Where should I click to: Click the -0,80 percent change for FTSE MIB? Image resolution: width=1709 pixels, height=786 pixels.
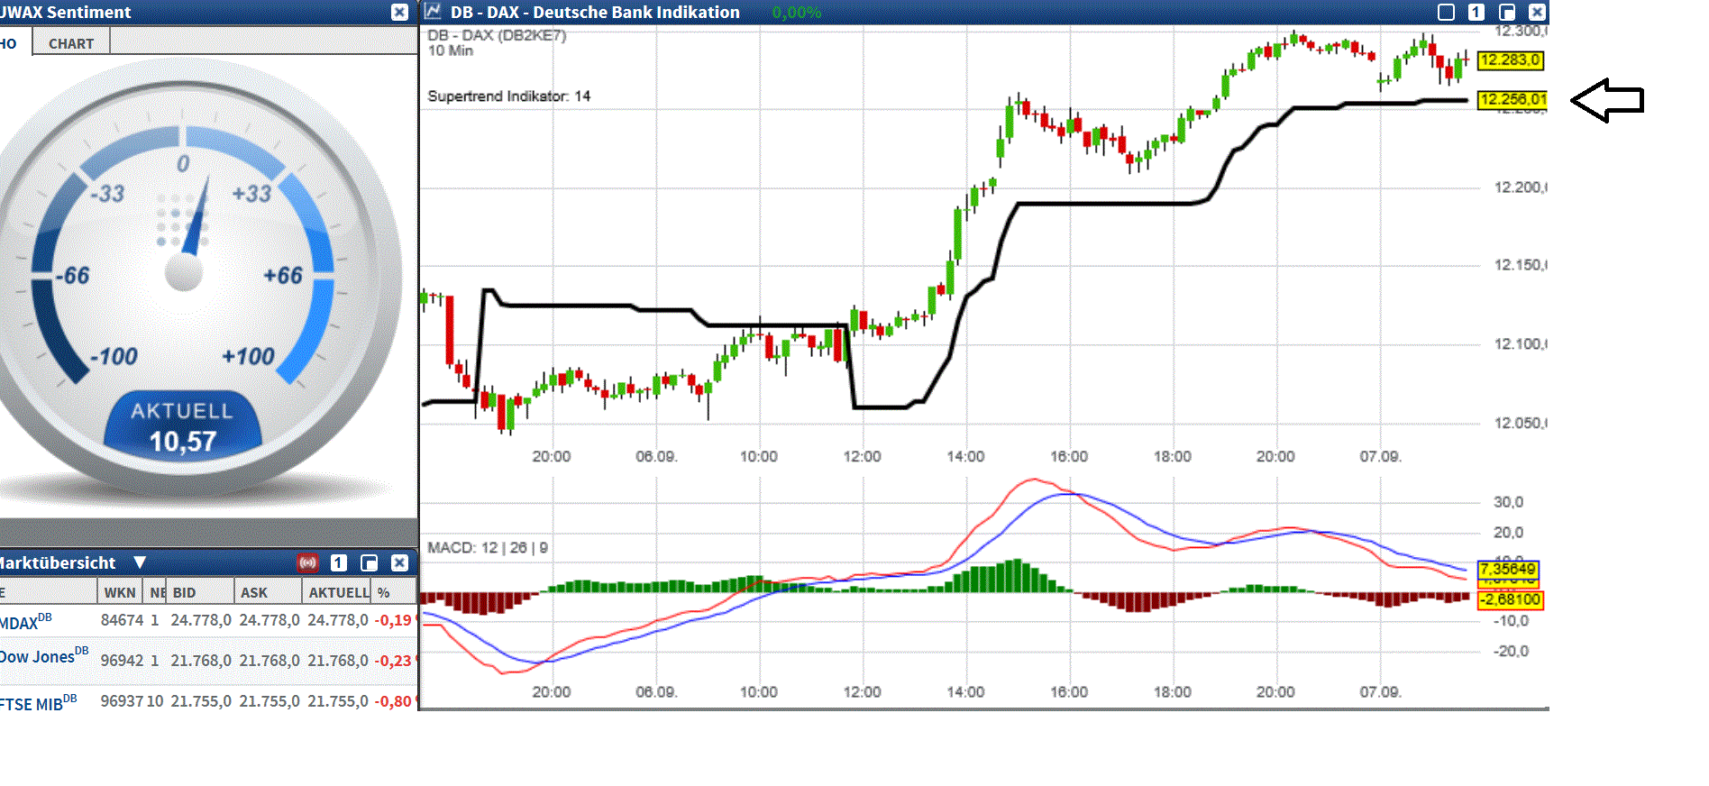[393, 701]
